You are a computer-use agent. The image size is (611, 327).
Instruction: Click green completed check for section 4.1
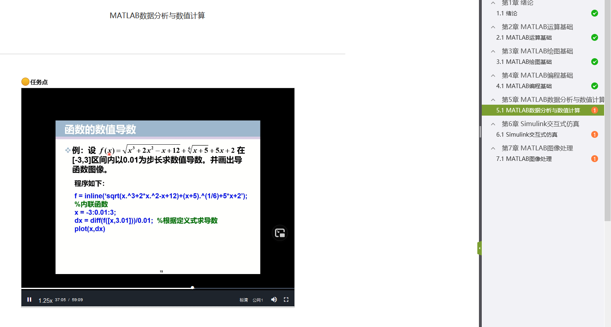pyautogui.click(x=594, y=86)
